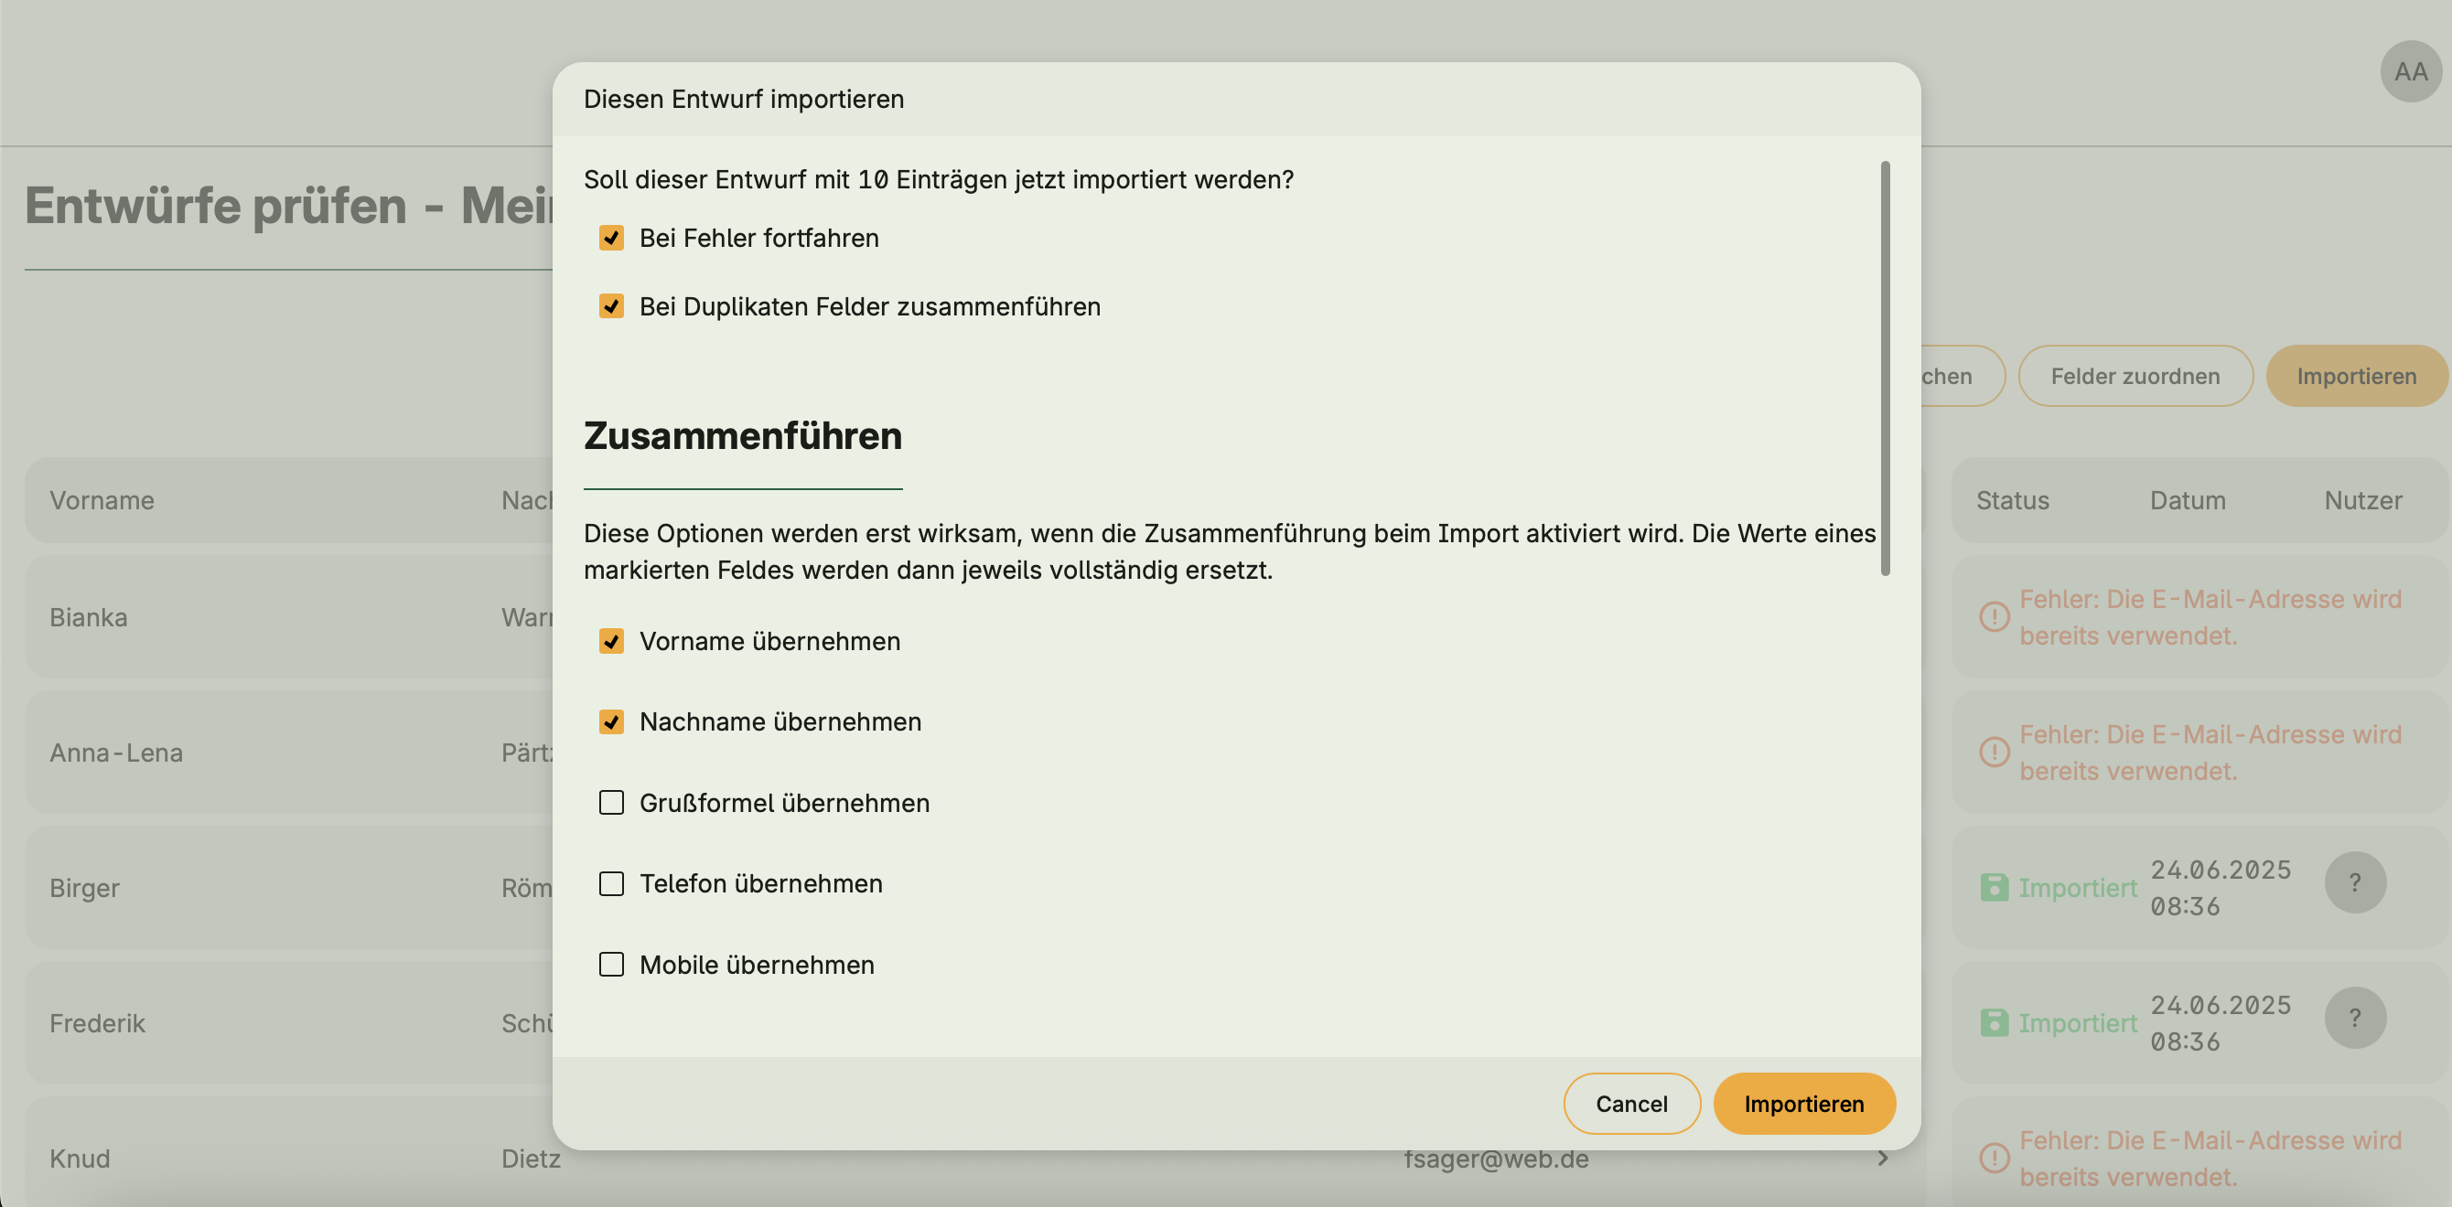Expand Knud row chevron arrow
The image size is (2452, 1207).
pyautogui.click(x=1882, y=1158)
